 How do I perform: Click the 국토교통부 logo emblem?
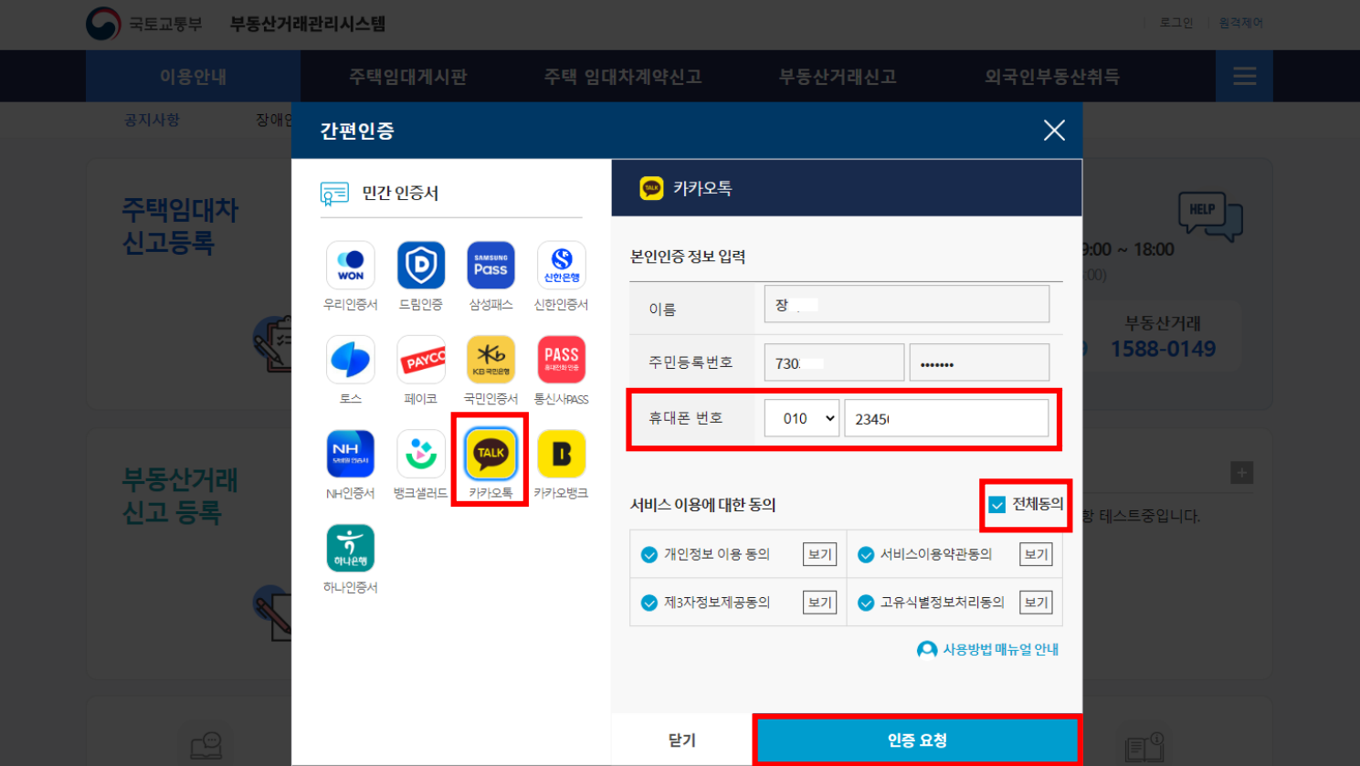pos(103,23)
